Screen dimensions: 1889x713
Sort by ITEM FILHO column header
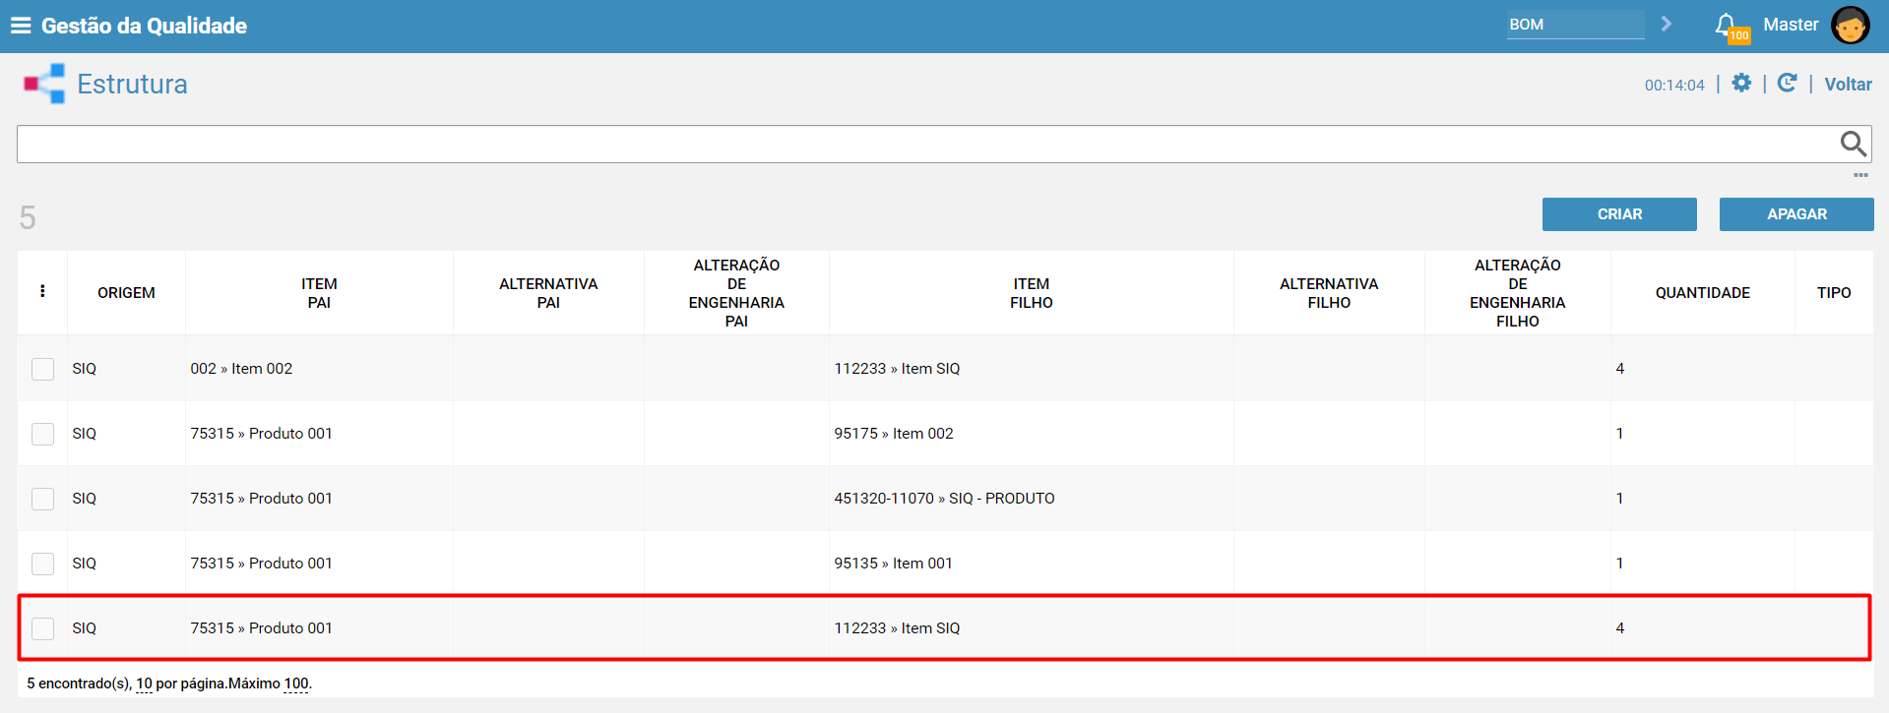point(1032,293)
